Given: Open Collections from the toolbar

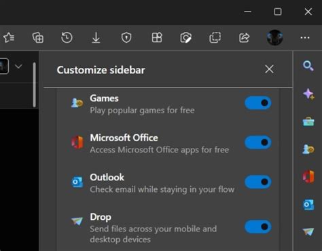Looking at the screenshot, I should pyautogui.click(x=38, y=37).
